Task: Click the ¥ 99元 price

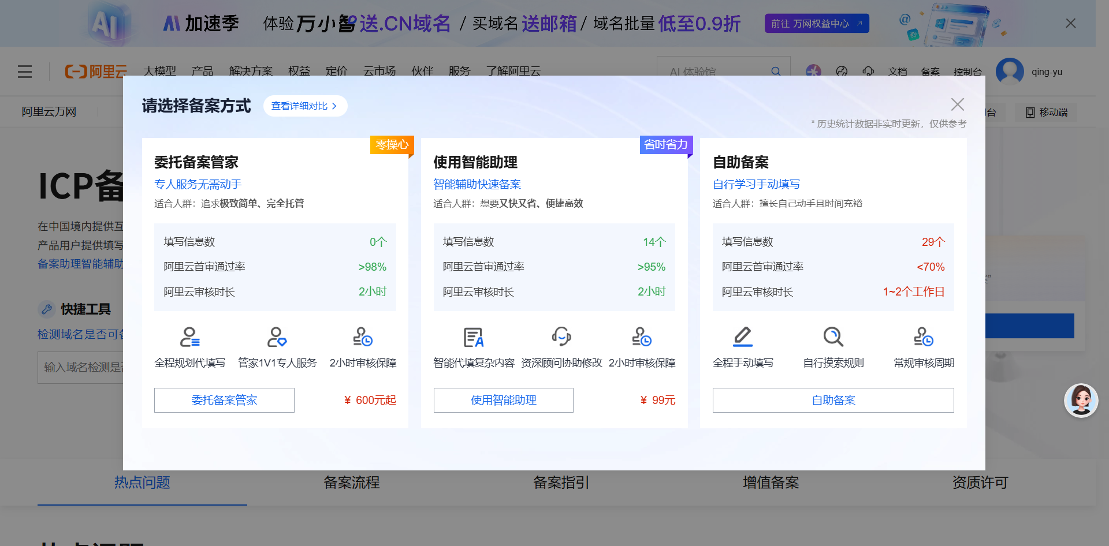Action: [658, 400]
